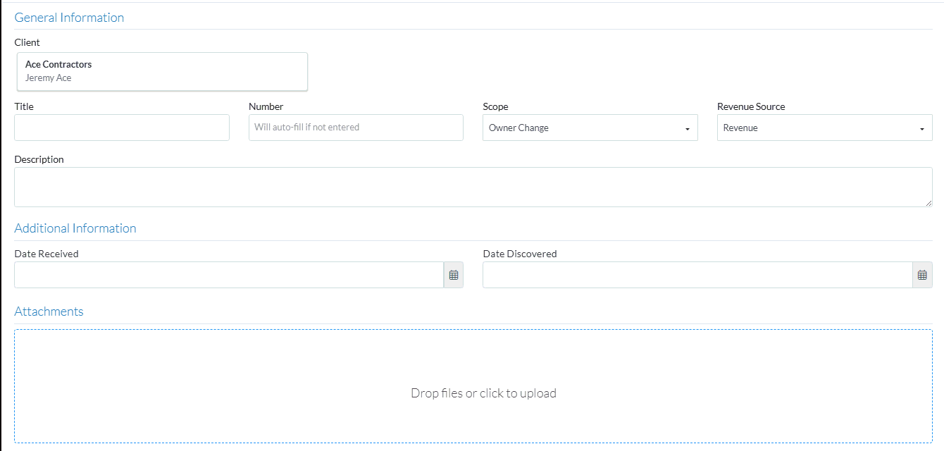This screenshot has height=451, width=944.
Task: Click the Attachments section heading
Action: [x=49, y=311]
